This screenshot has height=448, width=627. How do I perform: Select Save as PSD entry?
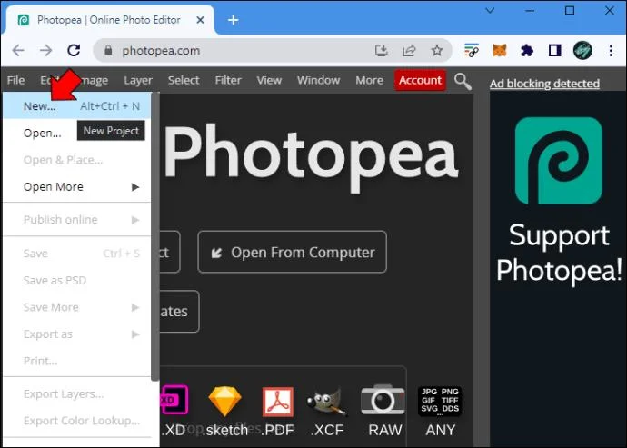(76, 281)
